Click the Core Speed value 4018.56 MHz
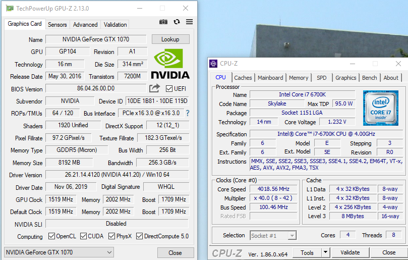 [x=273, y=189]
